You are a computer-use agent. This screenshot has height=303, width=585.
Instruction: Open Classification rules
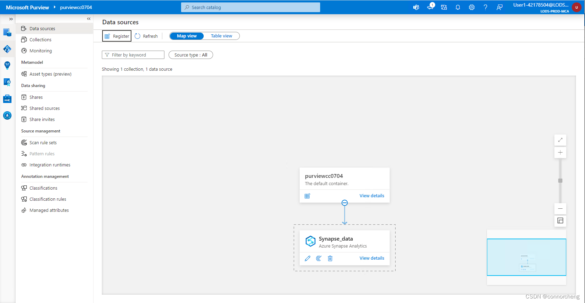pyautogui.click(x=55, y=199)
